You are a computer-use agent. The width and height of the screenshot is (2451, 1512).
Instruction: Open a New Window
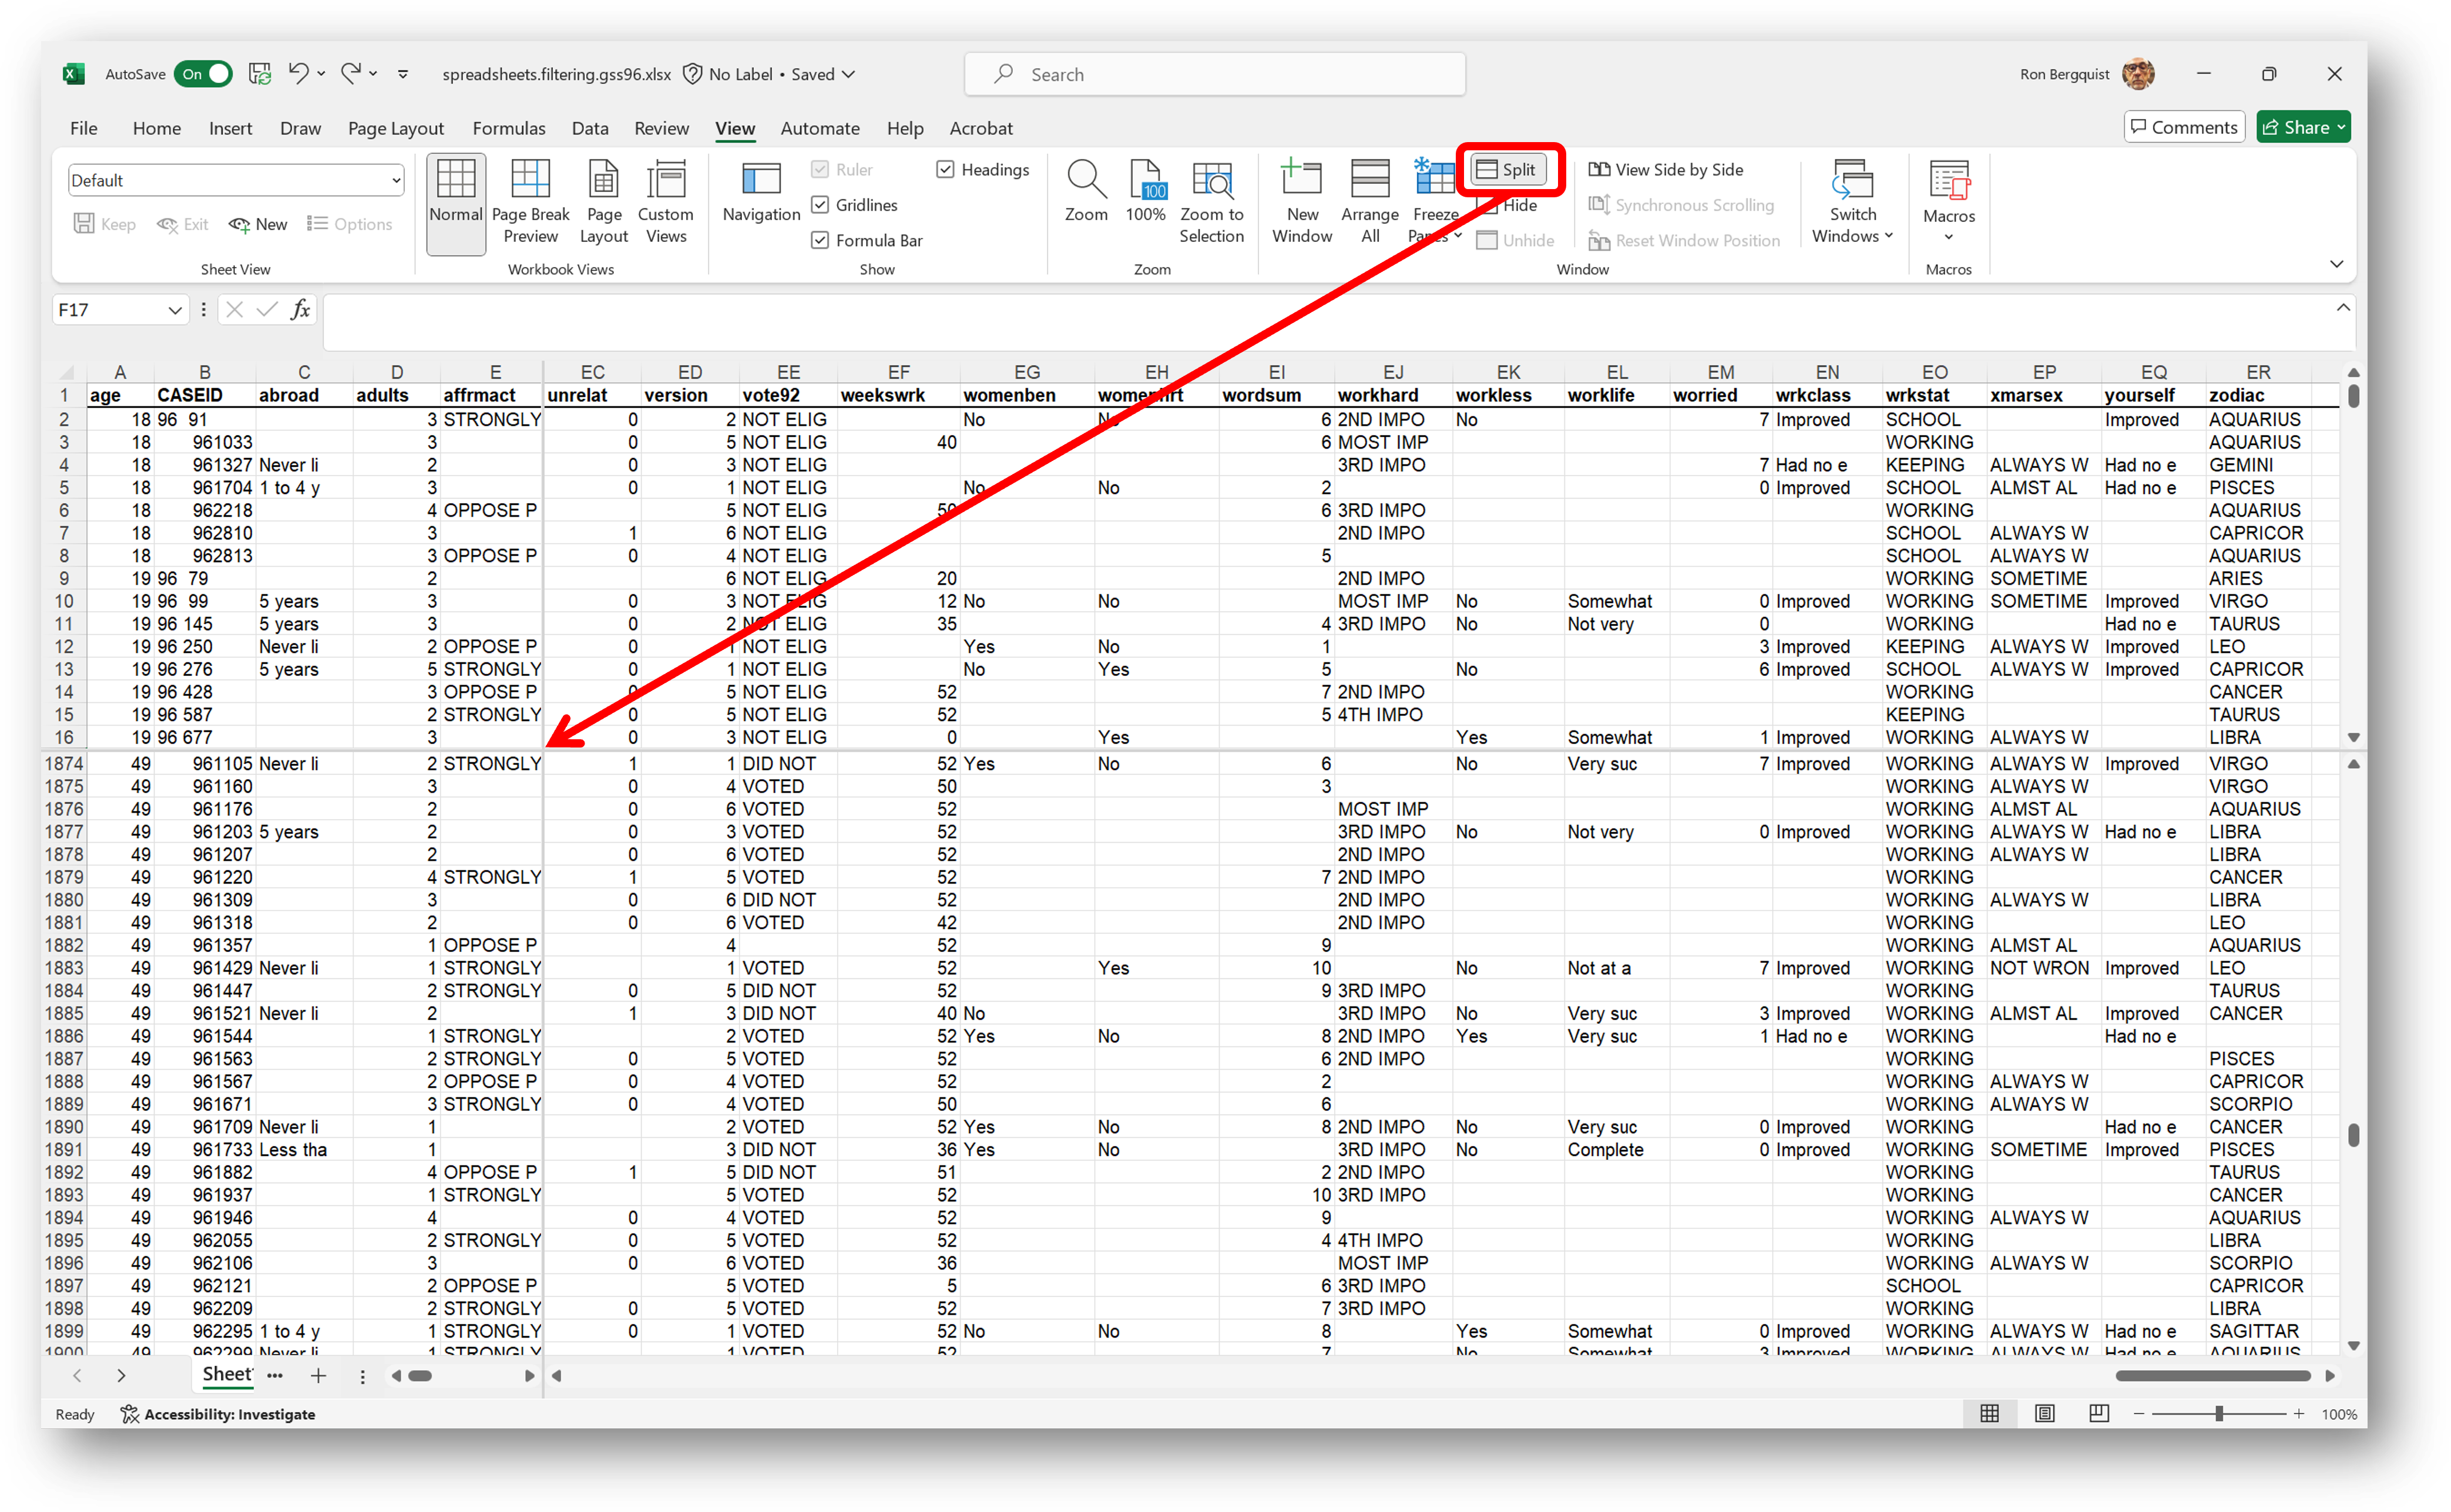(1301, 200)
